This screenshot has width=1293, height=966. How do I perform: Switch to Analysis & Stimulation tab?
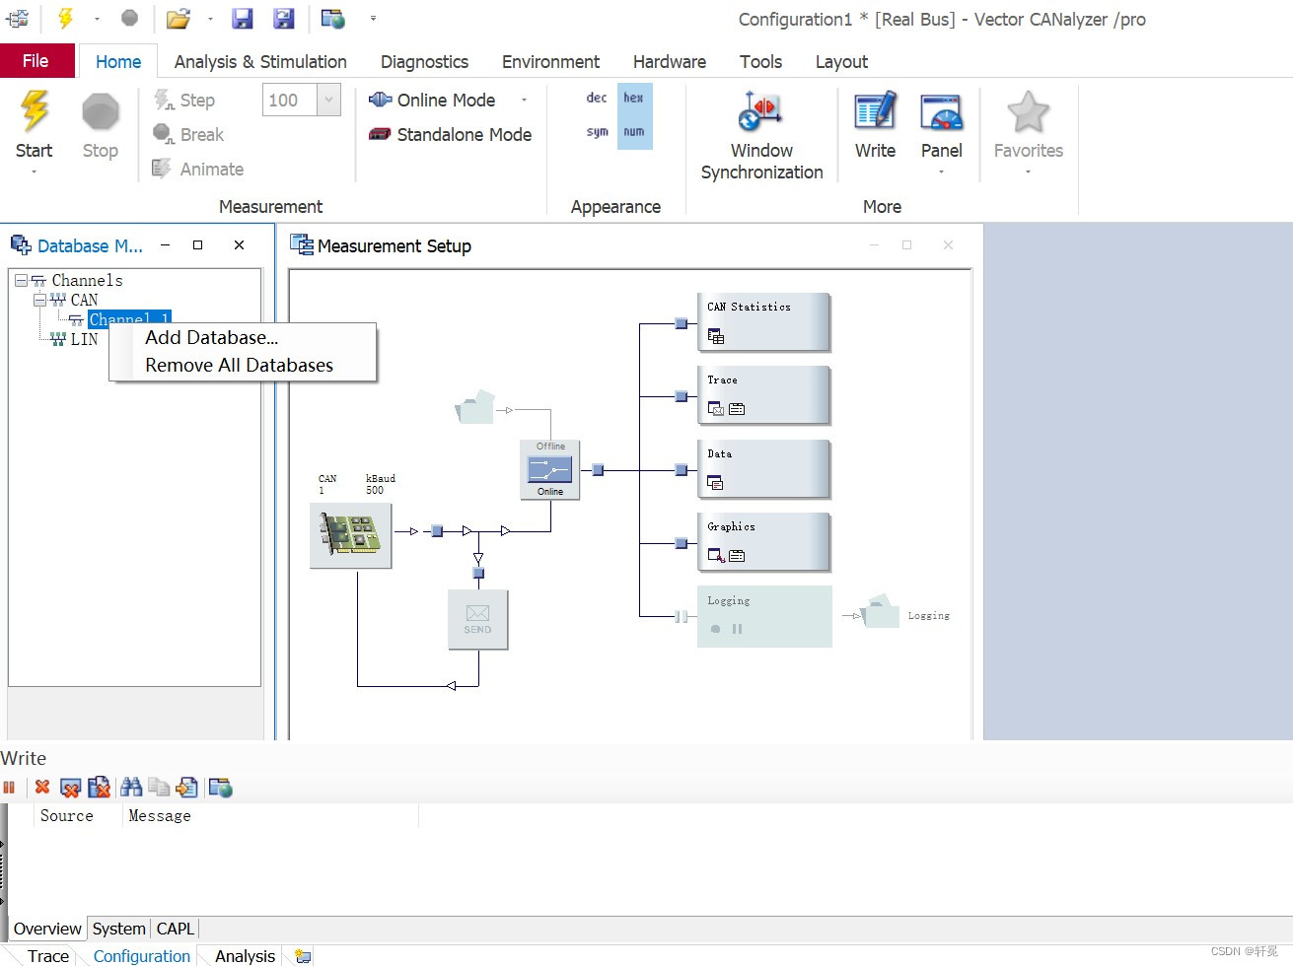point(260,61)
